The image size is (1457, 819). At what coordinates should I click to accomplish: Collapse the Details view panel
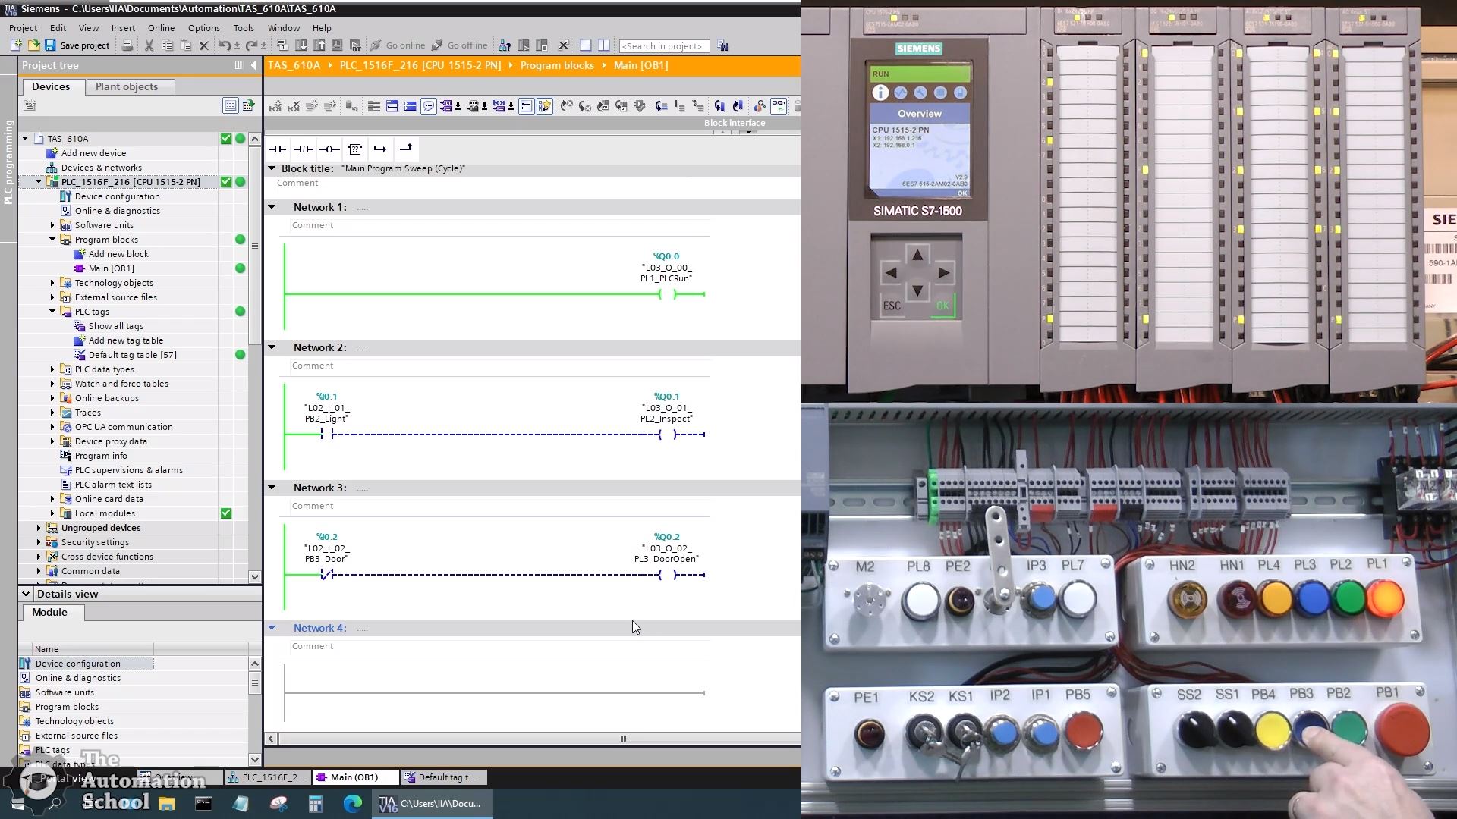coord(26,594)
